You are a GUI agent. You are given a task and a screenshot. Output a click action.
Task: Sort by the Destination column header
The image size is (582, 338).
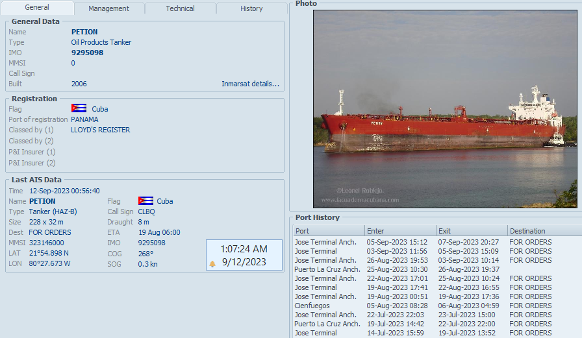tap(544, 231)
